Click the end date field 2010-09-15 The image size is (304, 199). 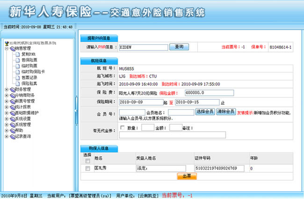click(x=197, y=103)
